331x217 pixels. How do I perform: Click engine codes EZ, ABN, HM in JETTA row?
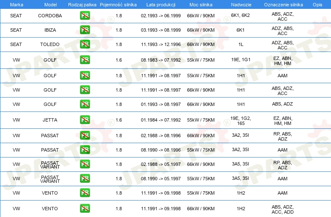coord(283,121)
